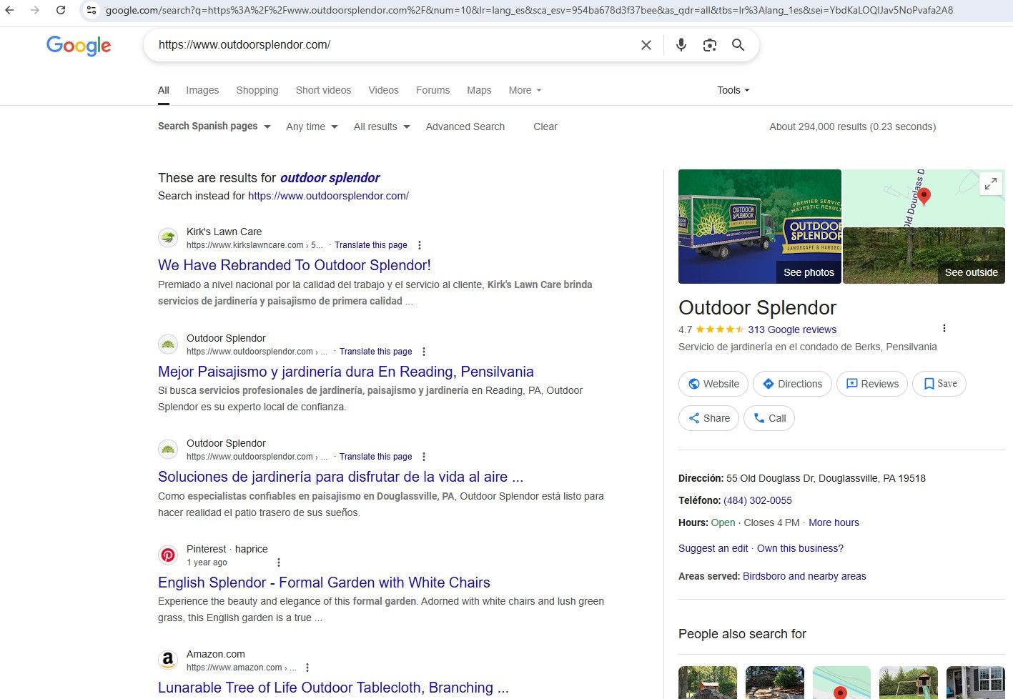The height and width of the screenshot is (699, 1013).
Task: Switch to the Videos tab
Action: pyautogui.click(x=383, y=90)
